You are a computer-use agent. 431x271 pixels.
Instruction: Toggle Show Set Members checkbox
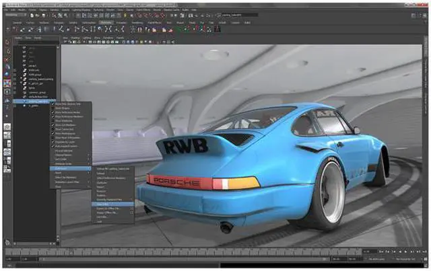(x=53, y=125)
